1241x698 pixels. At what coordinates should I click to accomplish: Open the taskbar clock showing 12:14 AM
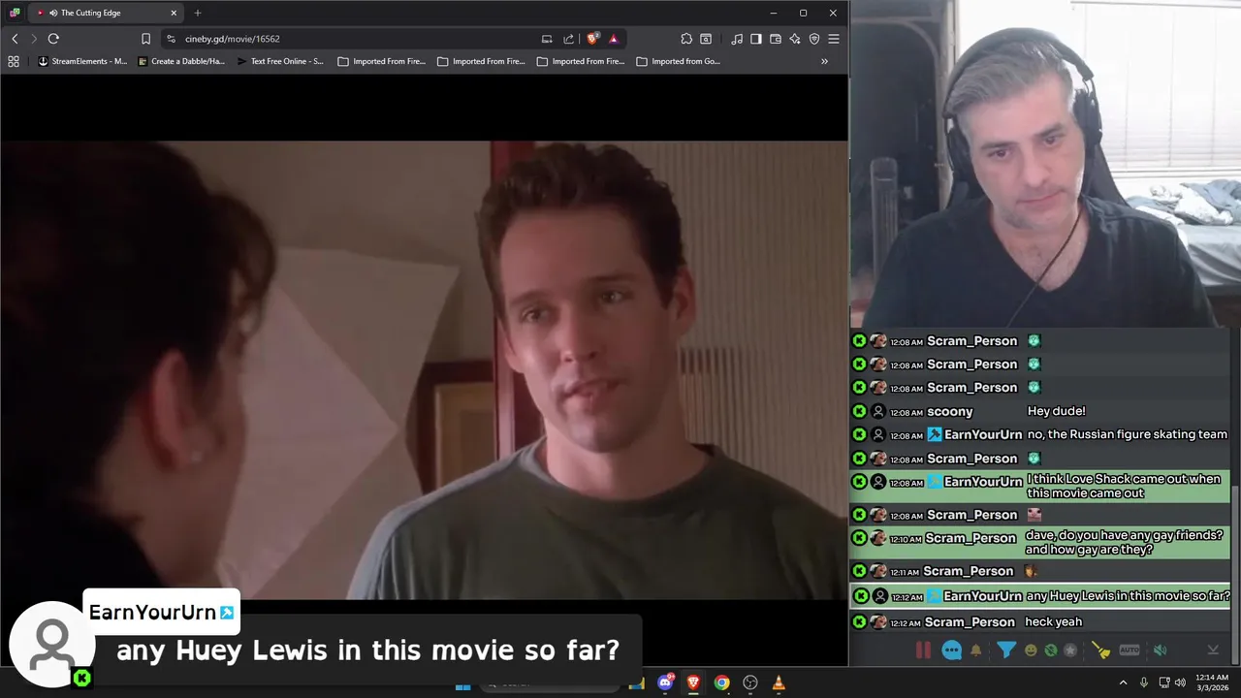tap(1214, 682)
